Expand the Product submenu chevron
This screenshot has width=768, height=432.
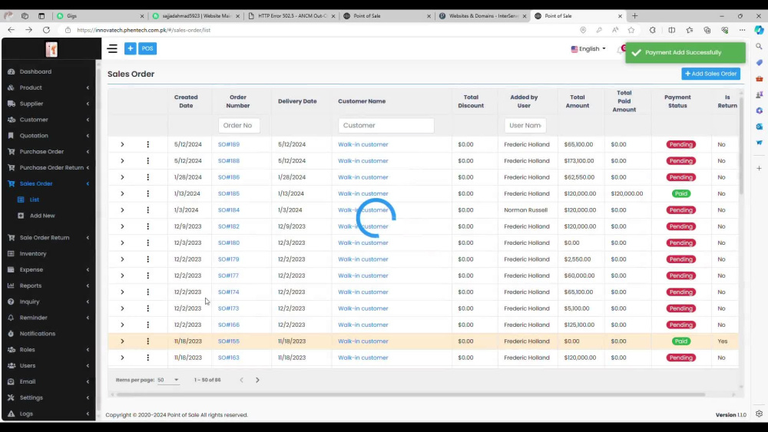click(x=88, y=87)
